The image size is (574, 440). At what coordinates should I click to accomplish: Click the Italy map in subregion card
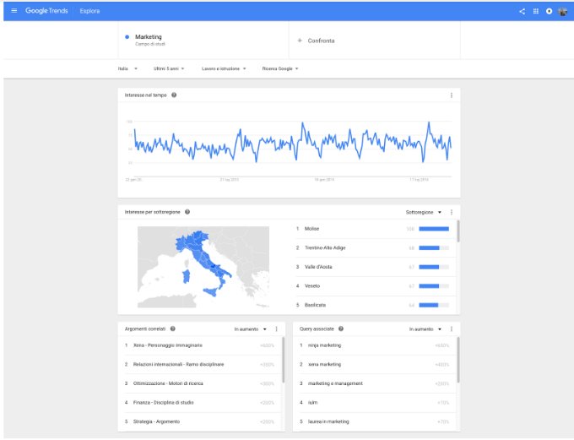[x=203, y=267]
